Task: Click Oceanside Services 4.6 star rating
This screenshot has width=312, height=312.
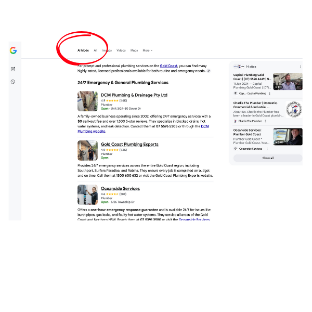Action: [113, 194]
